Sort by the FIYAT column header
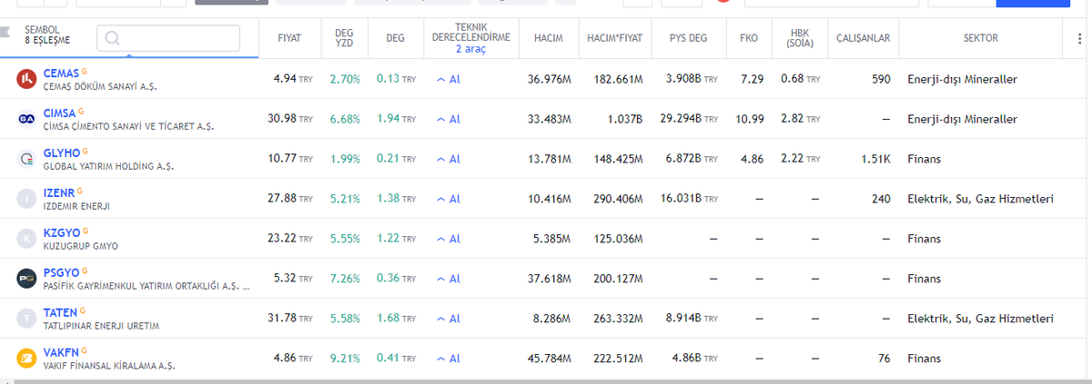1092x384 pixels. (289, 38)
